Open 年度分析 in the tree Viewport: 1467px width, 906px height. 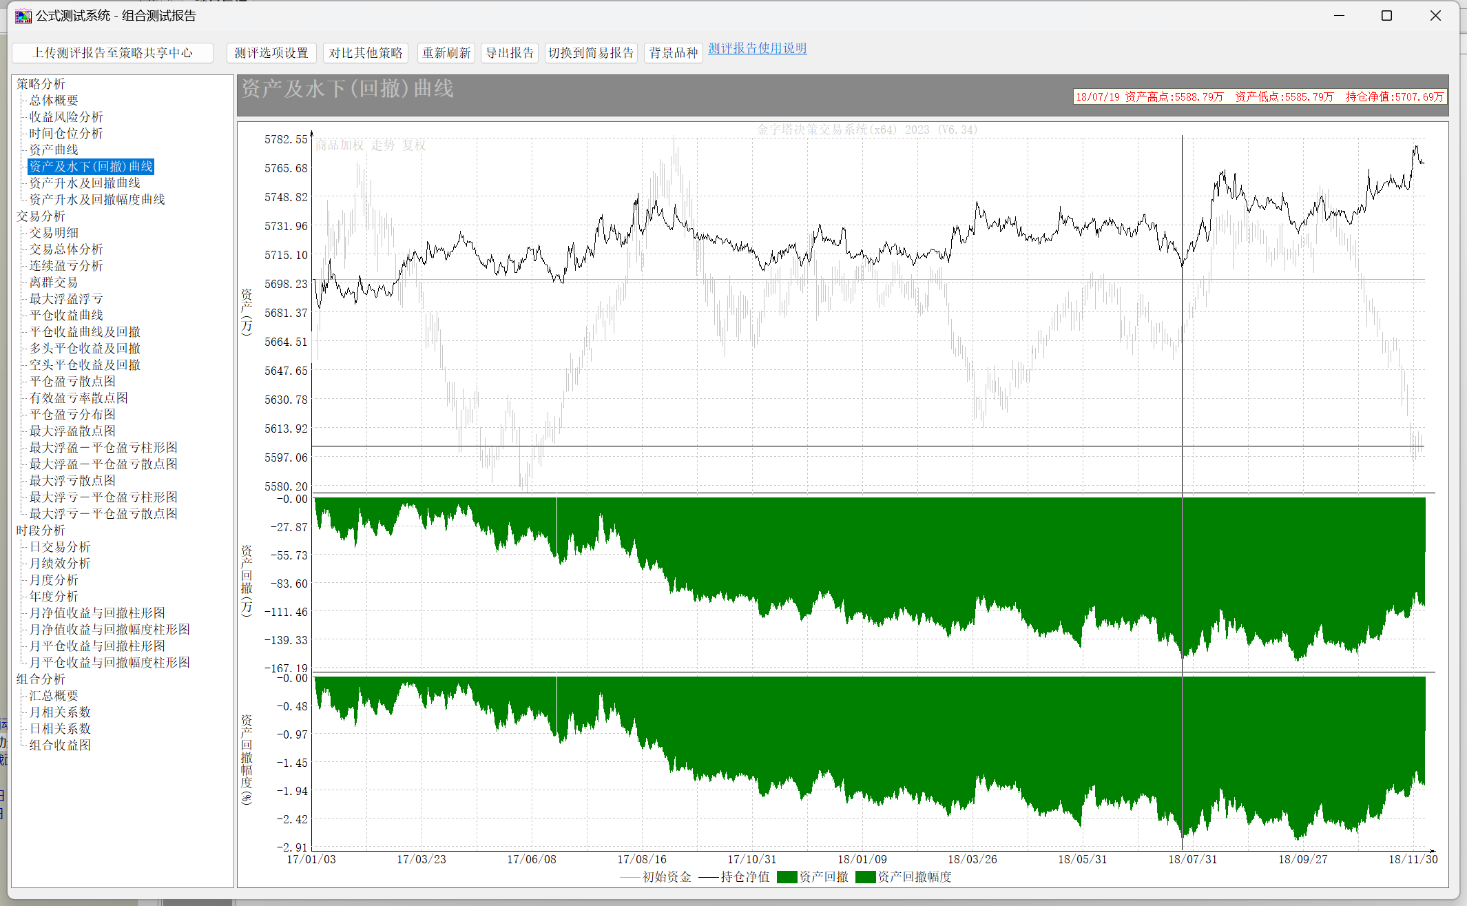click(54, 596)
